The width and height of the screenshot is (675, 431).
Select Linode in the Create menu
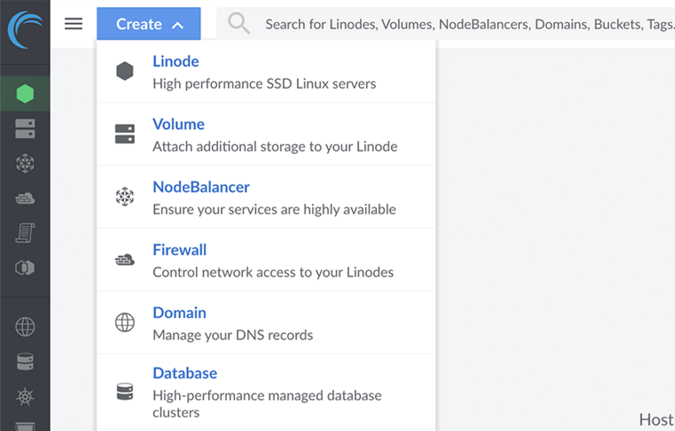click(x=266, y=71)
